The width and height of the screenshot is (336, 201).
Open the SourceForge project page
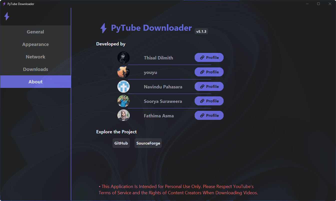click(148, 143)
